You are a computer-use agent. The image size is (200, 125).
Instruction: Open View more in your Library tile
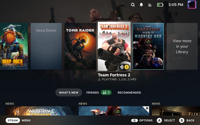182,46
